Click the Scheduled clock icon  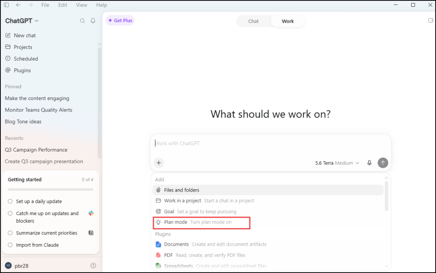(8, 58)
